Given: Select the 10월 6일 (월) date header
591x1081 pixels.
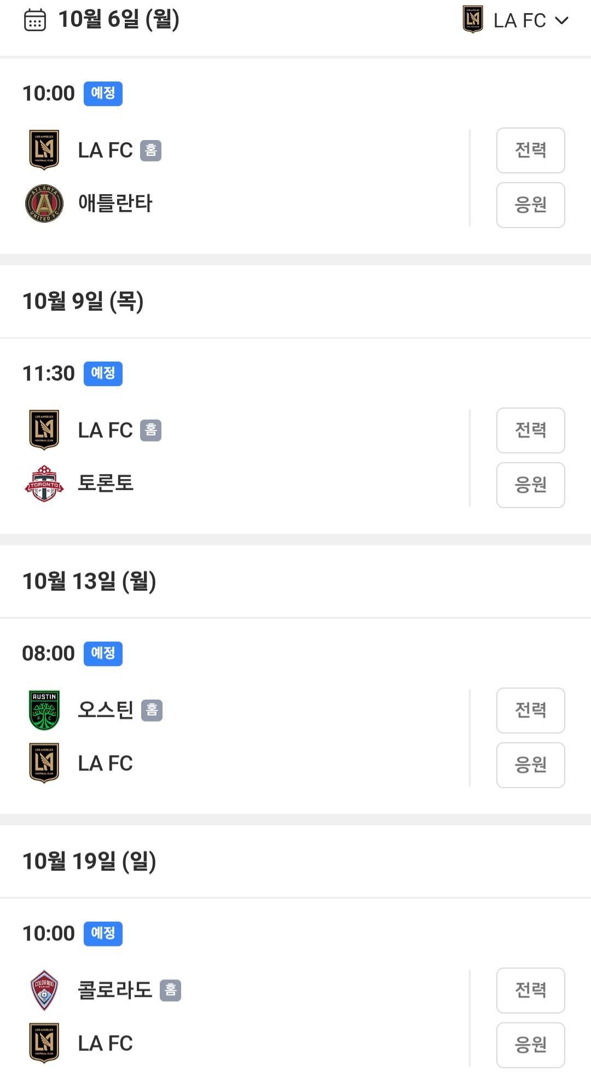Looking at the screenshot, I should [119, 20].
